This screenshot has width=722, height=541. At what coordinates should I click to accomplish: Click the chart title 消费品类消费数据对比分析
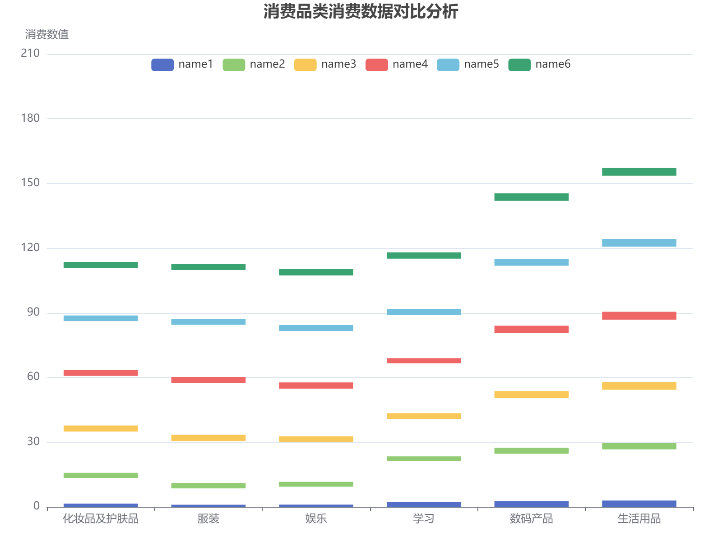pos(361,13)
